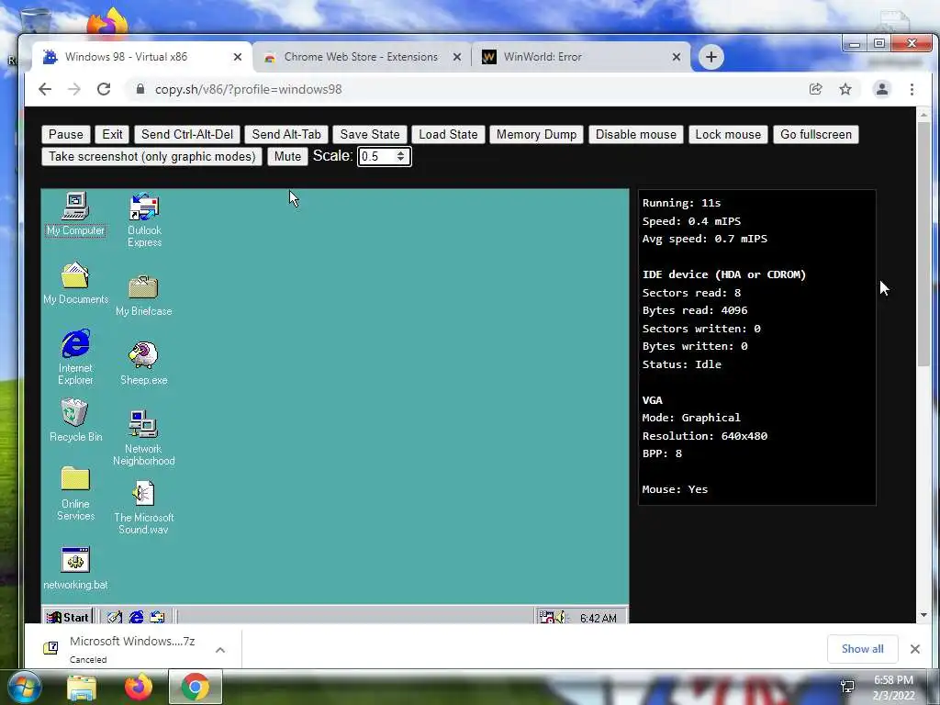940x705 pixels.
Task: Mute the emulator sound
Action: click(287, 156)
